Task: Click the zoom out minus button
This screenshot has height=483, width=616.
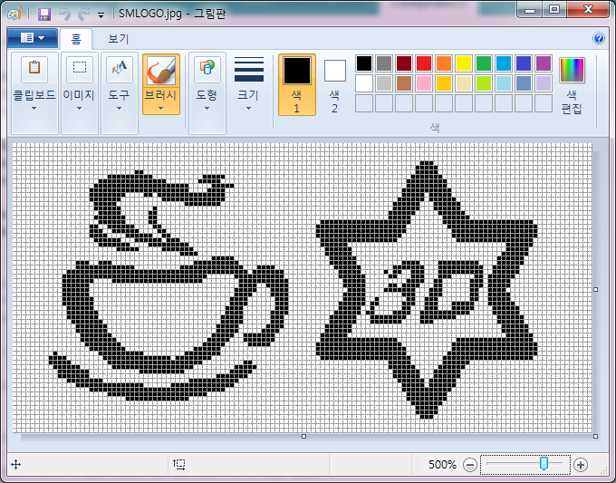Action: click(469, 465)
